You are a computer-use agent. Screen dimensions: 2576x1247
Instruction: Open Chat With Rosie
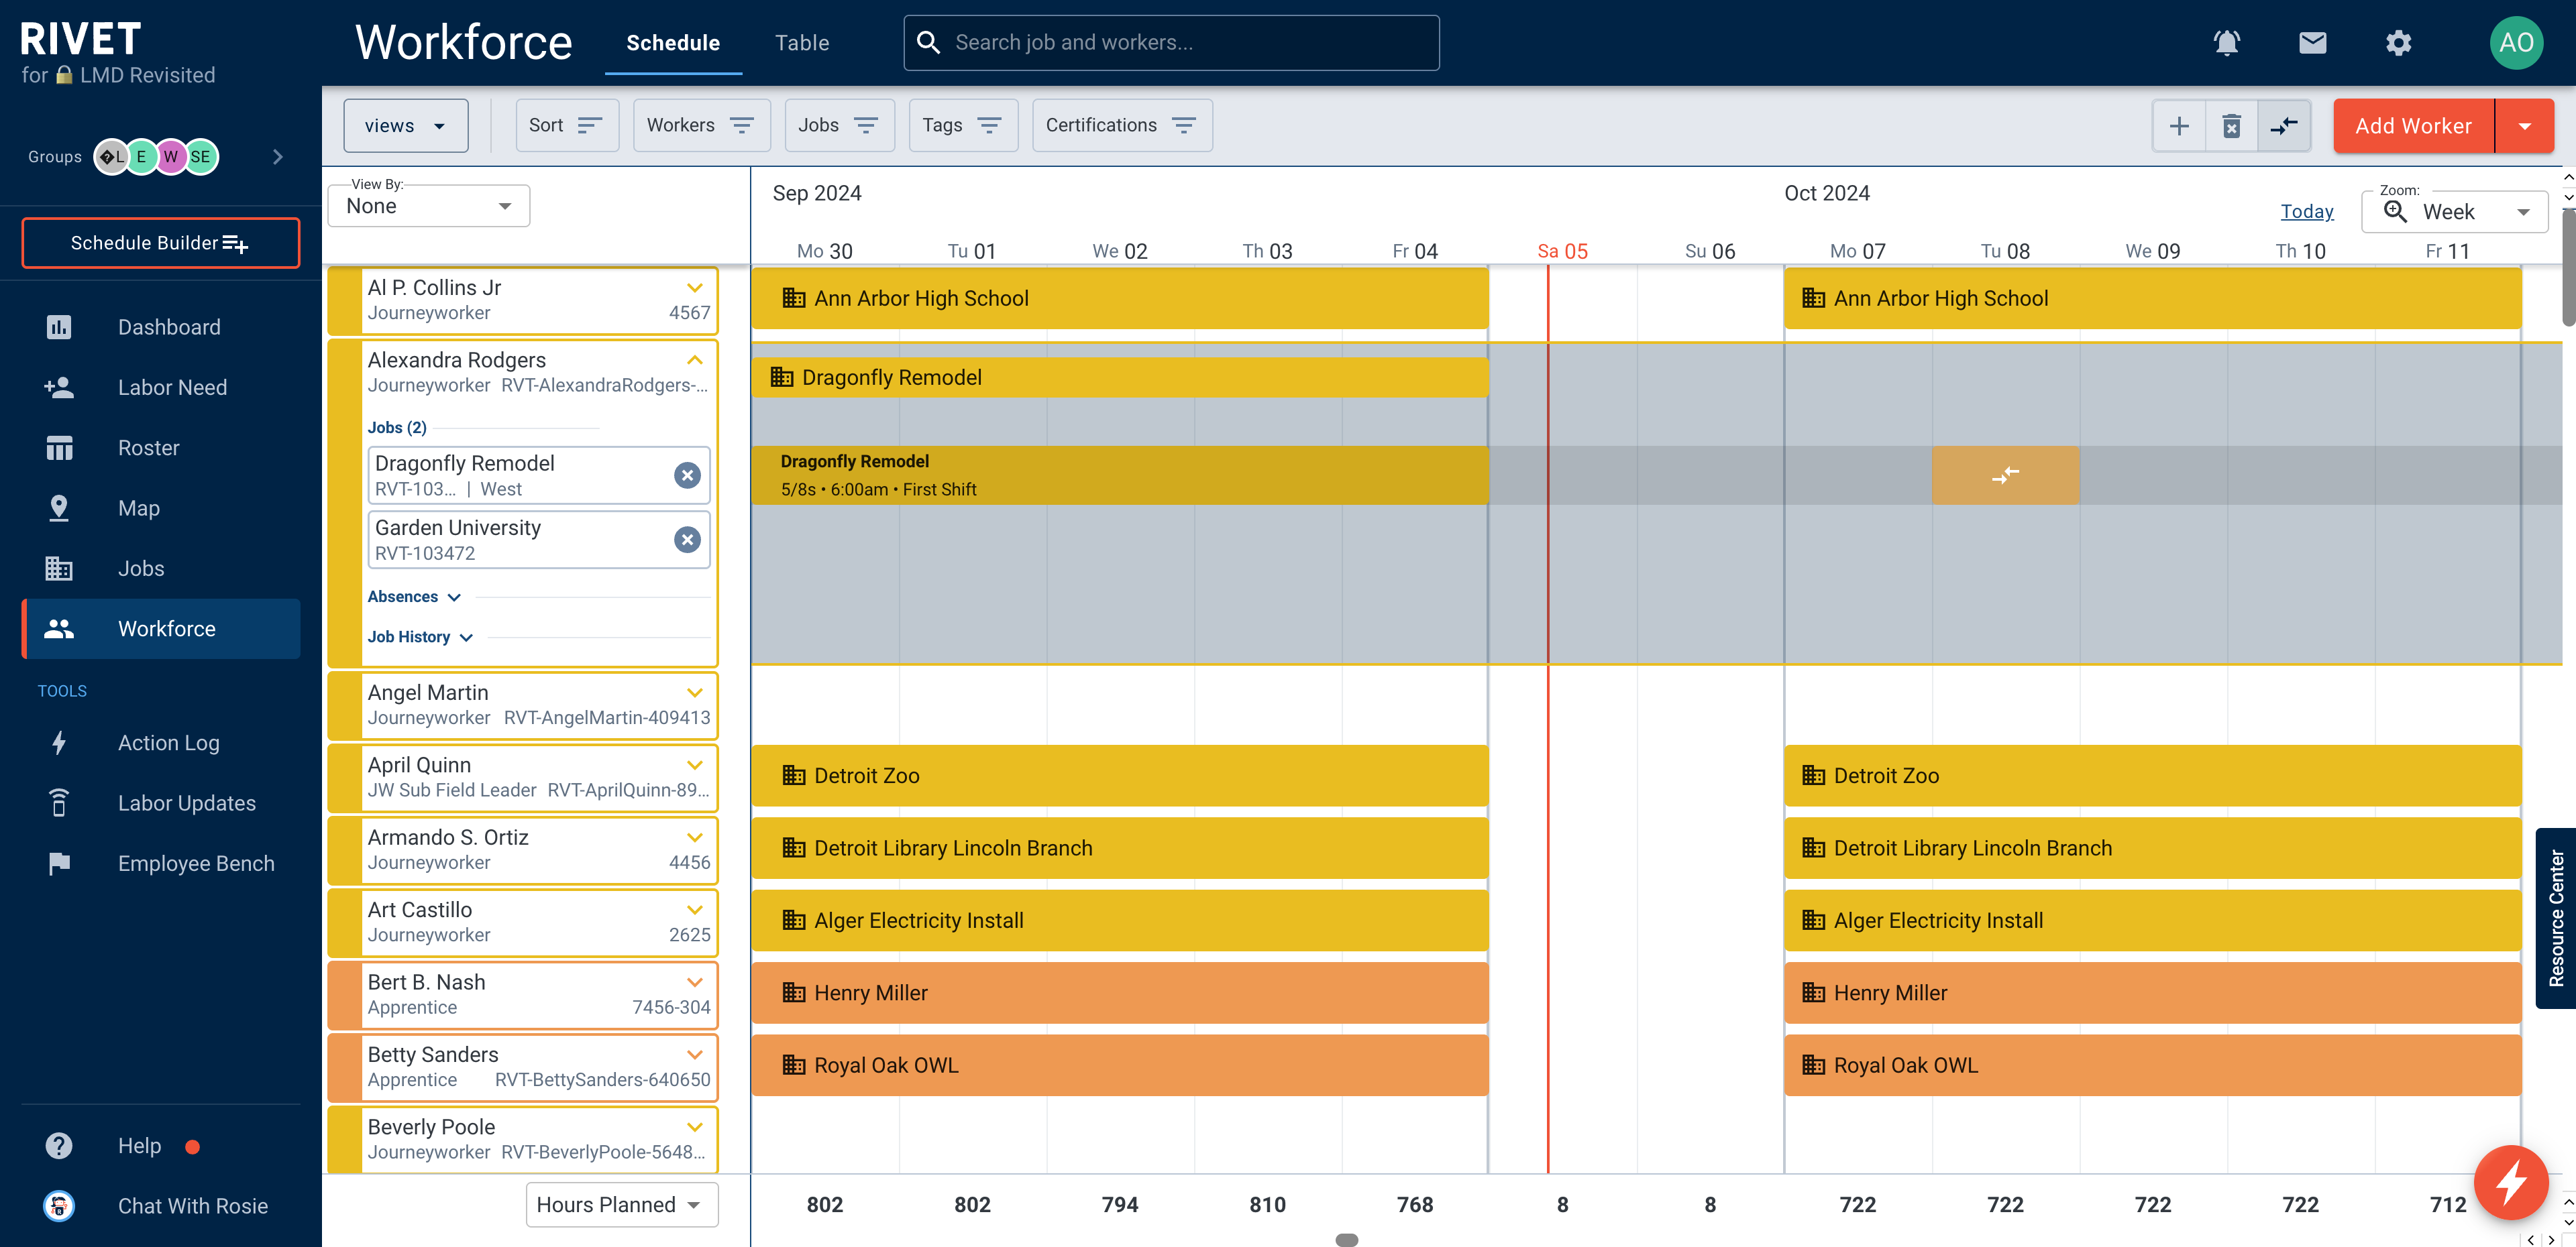(160, 1206)
